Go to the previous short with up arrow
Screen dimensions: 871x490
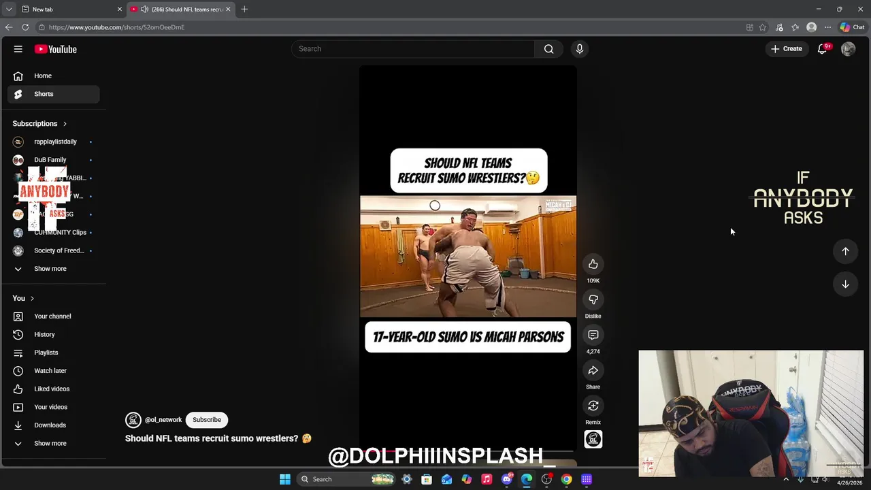(x=845, y=251)
